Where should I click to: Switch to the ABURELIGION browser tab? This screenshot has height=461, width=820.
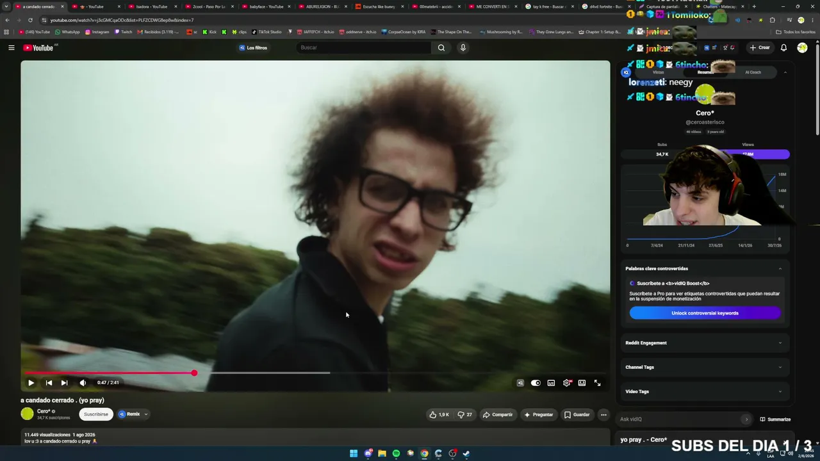coord(321,6)
